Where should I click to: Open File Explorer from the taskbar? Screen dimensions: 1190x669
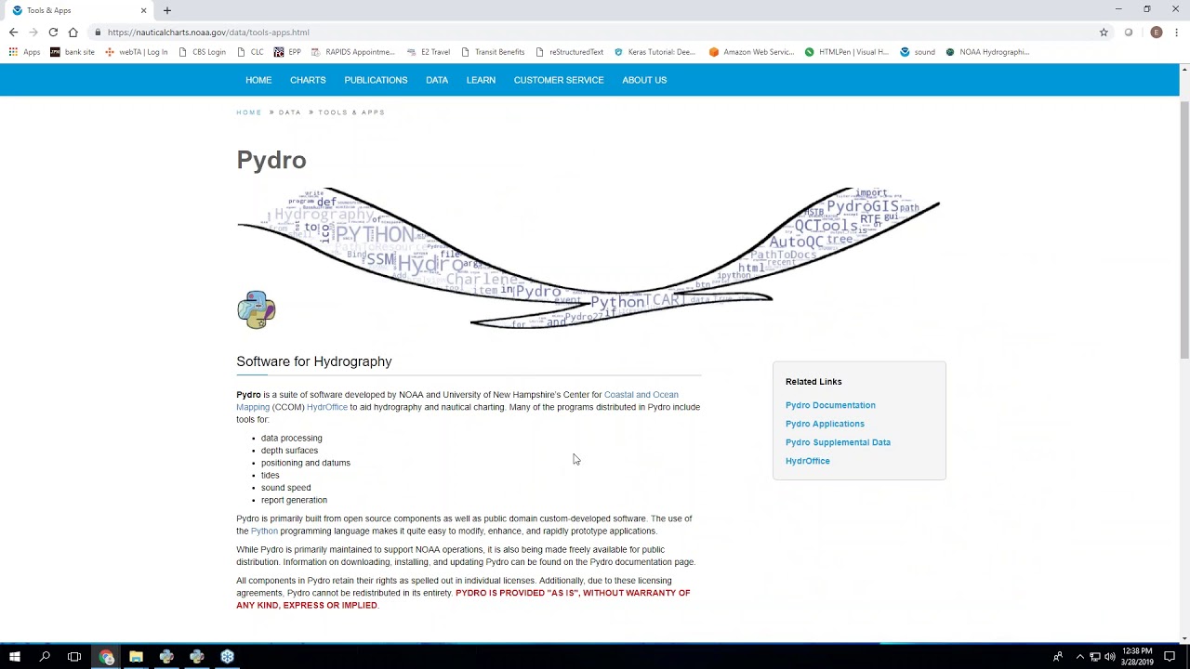click(x=136, y=657)
